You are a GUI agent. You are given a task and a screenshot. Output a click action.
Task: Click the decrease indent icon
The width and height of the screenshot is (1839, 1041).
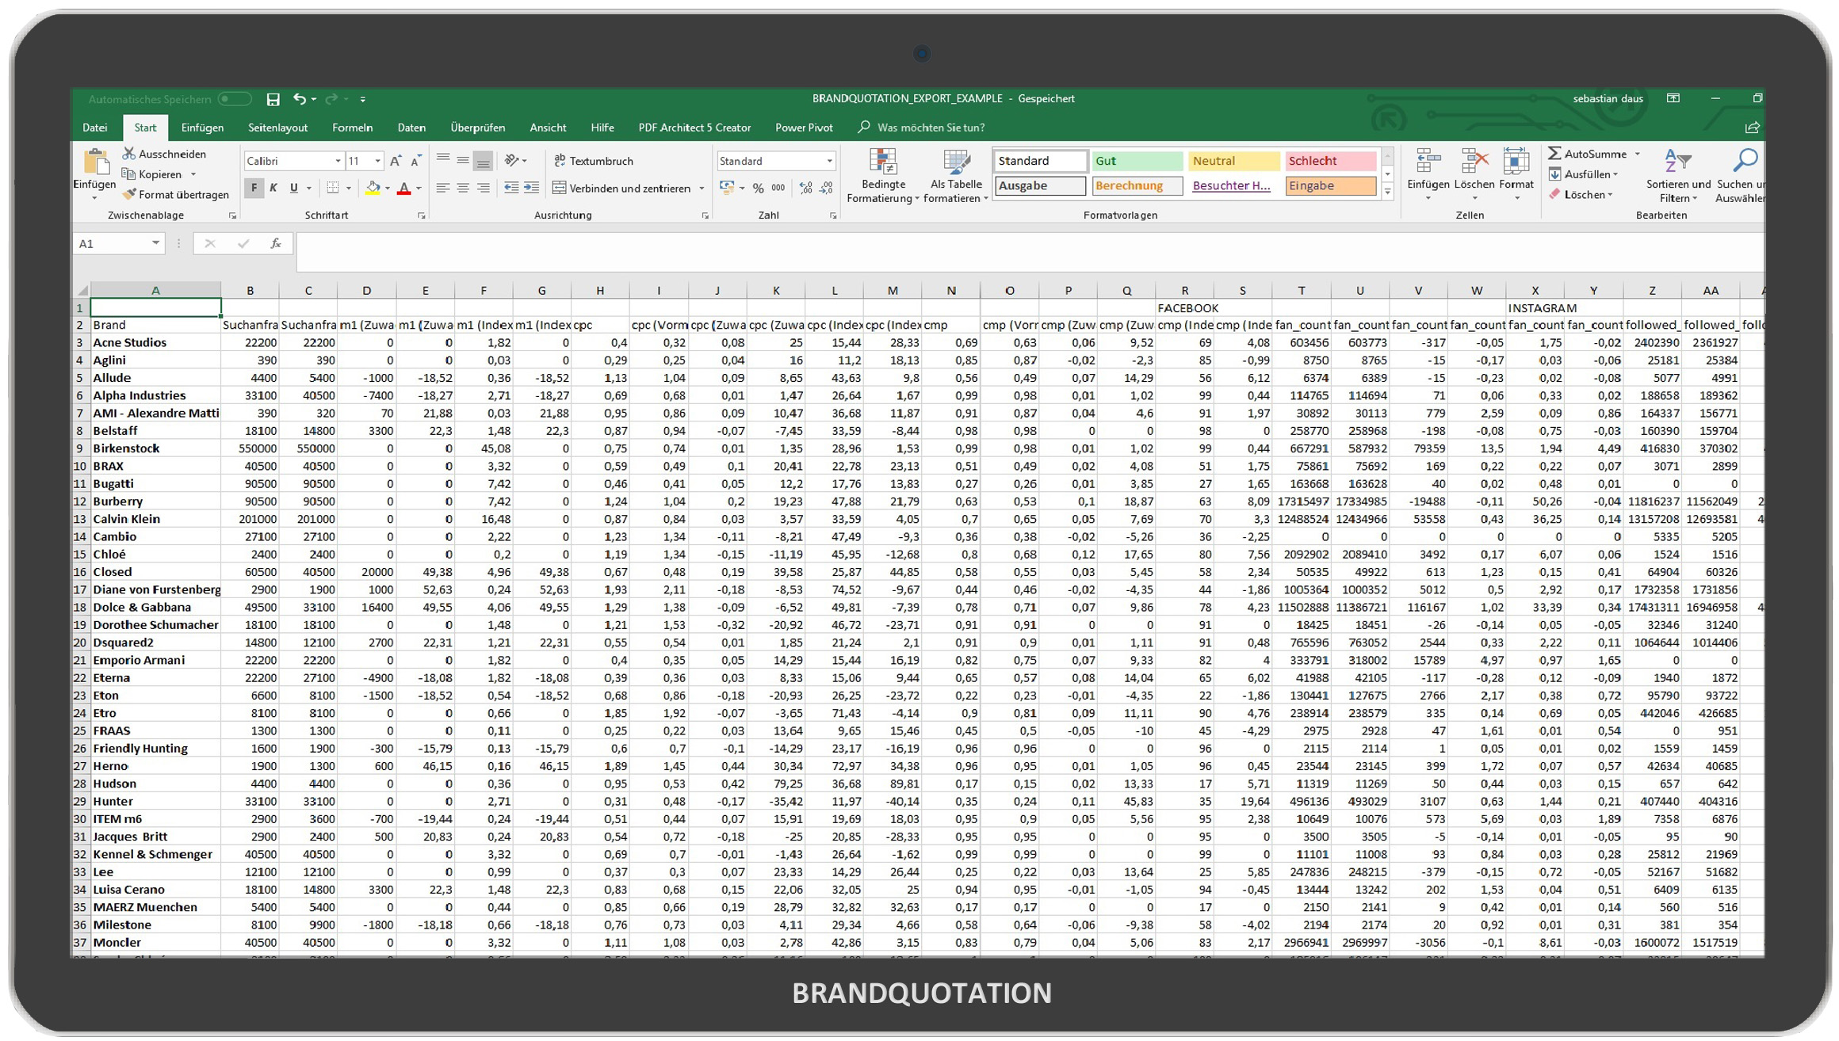click(511, 189)
